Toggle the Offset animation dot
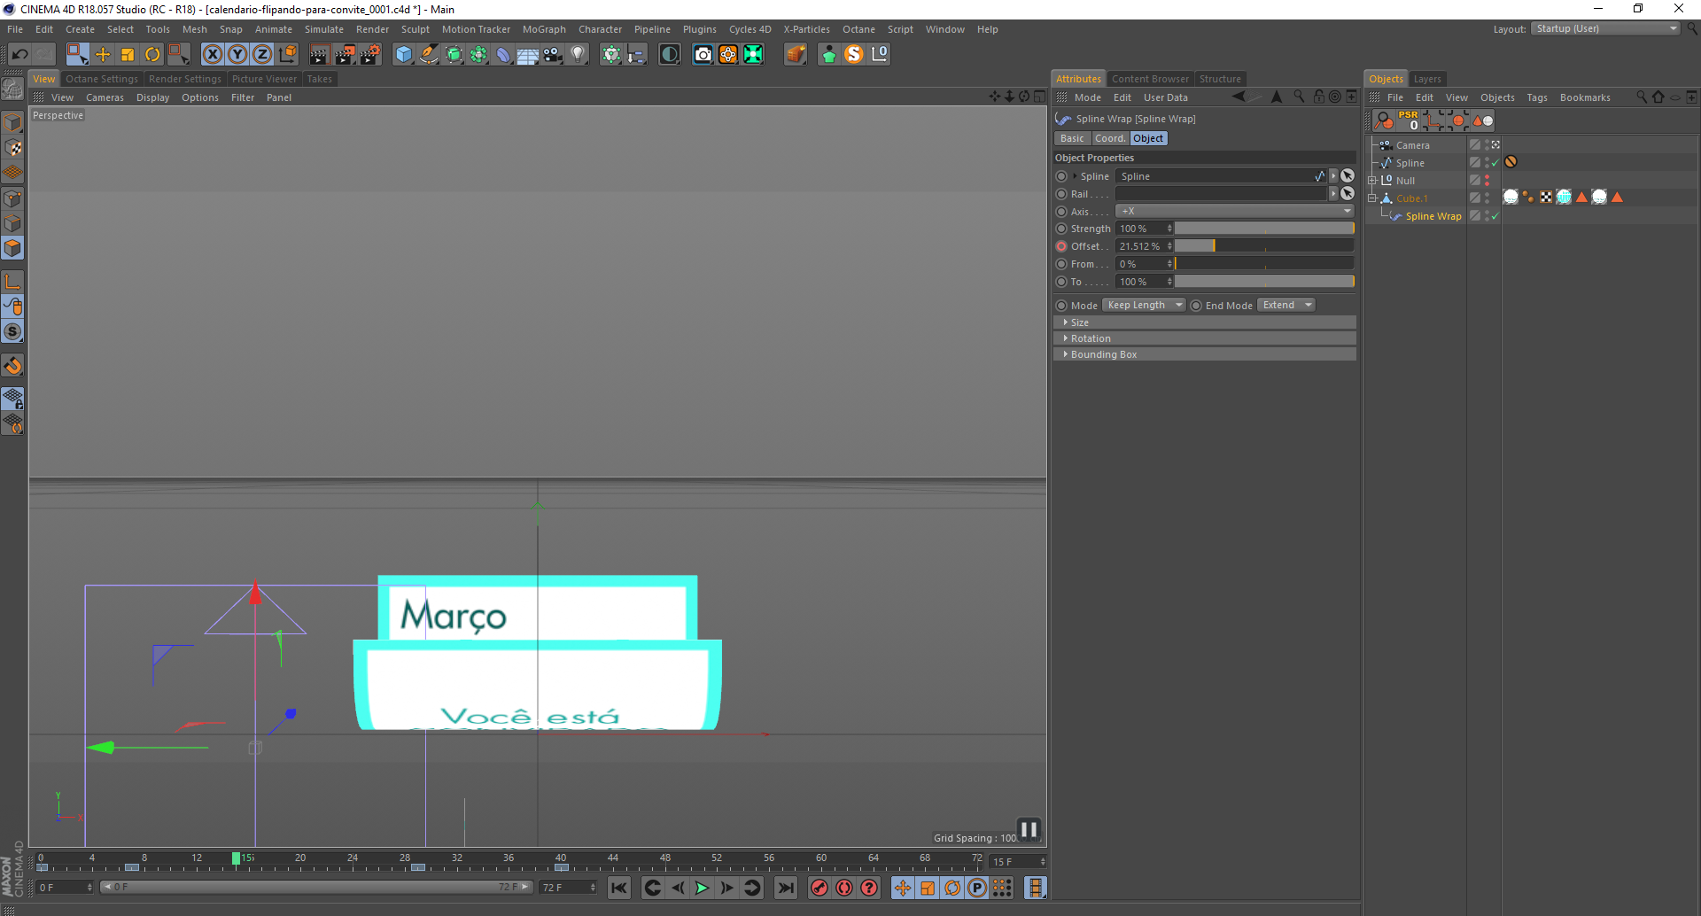 (x=1061, y=246)
